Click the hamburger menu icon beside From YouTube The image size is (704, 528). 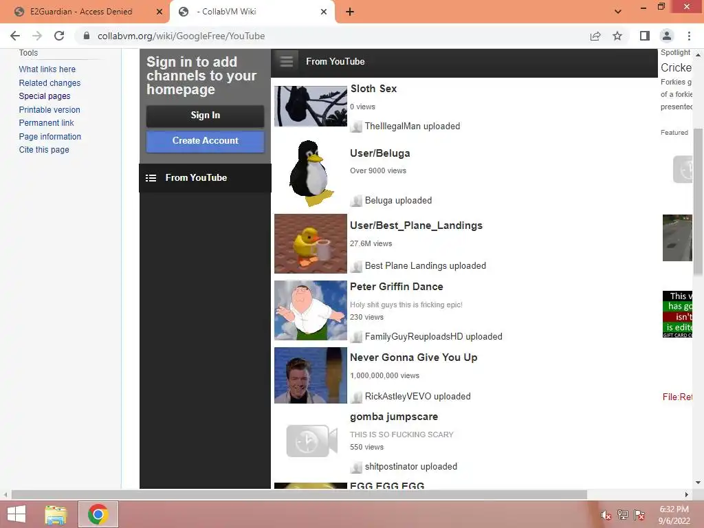click(287, 61)
